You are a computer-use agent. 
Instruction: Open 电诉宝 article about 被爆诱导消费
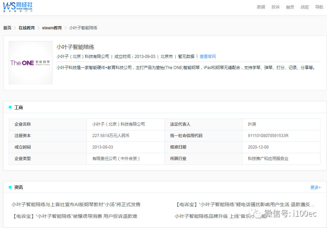click(74, 216)
